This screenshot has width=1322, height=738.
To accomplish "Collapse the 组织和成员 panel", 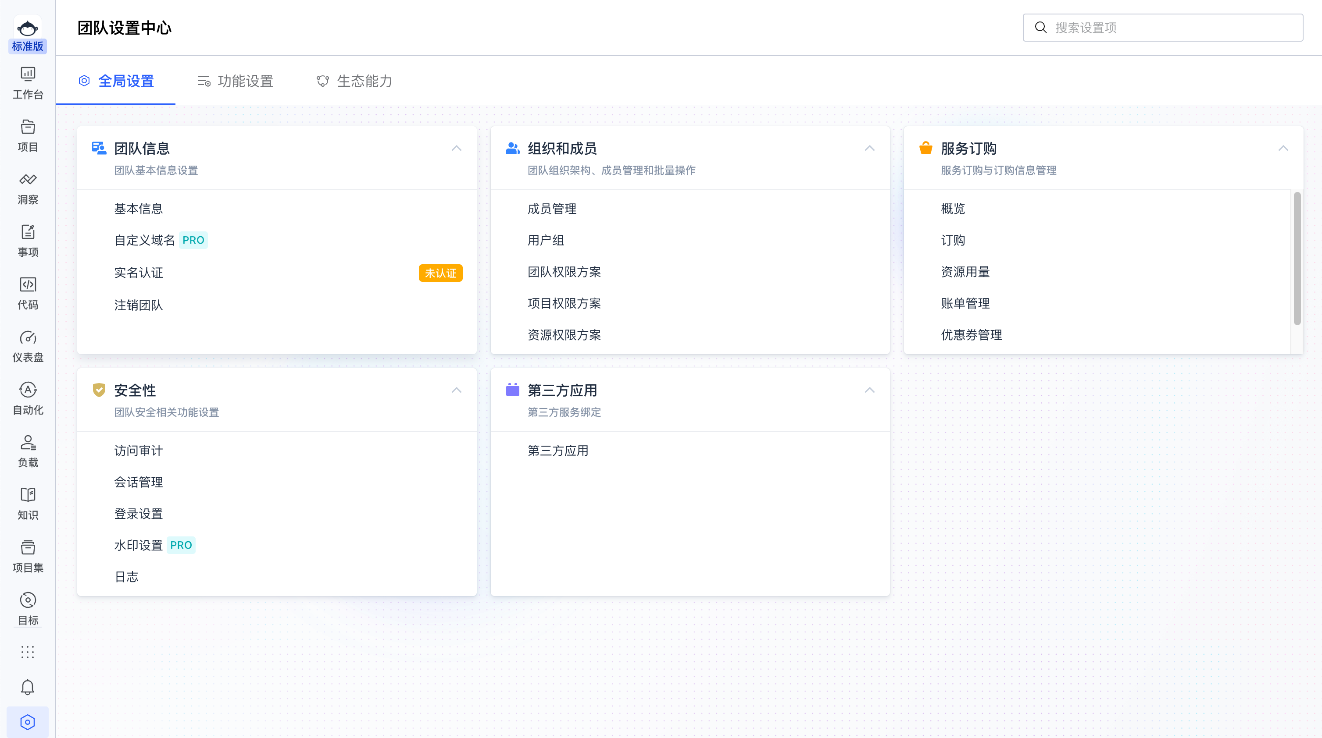I will [869, 148].
